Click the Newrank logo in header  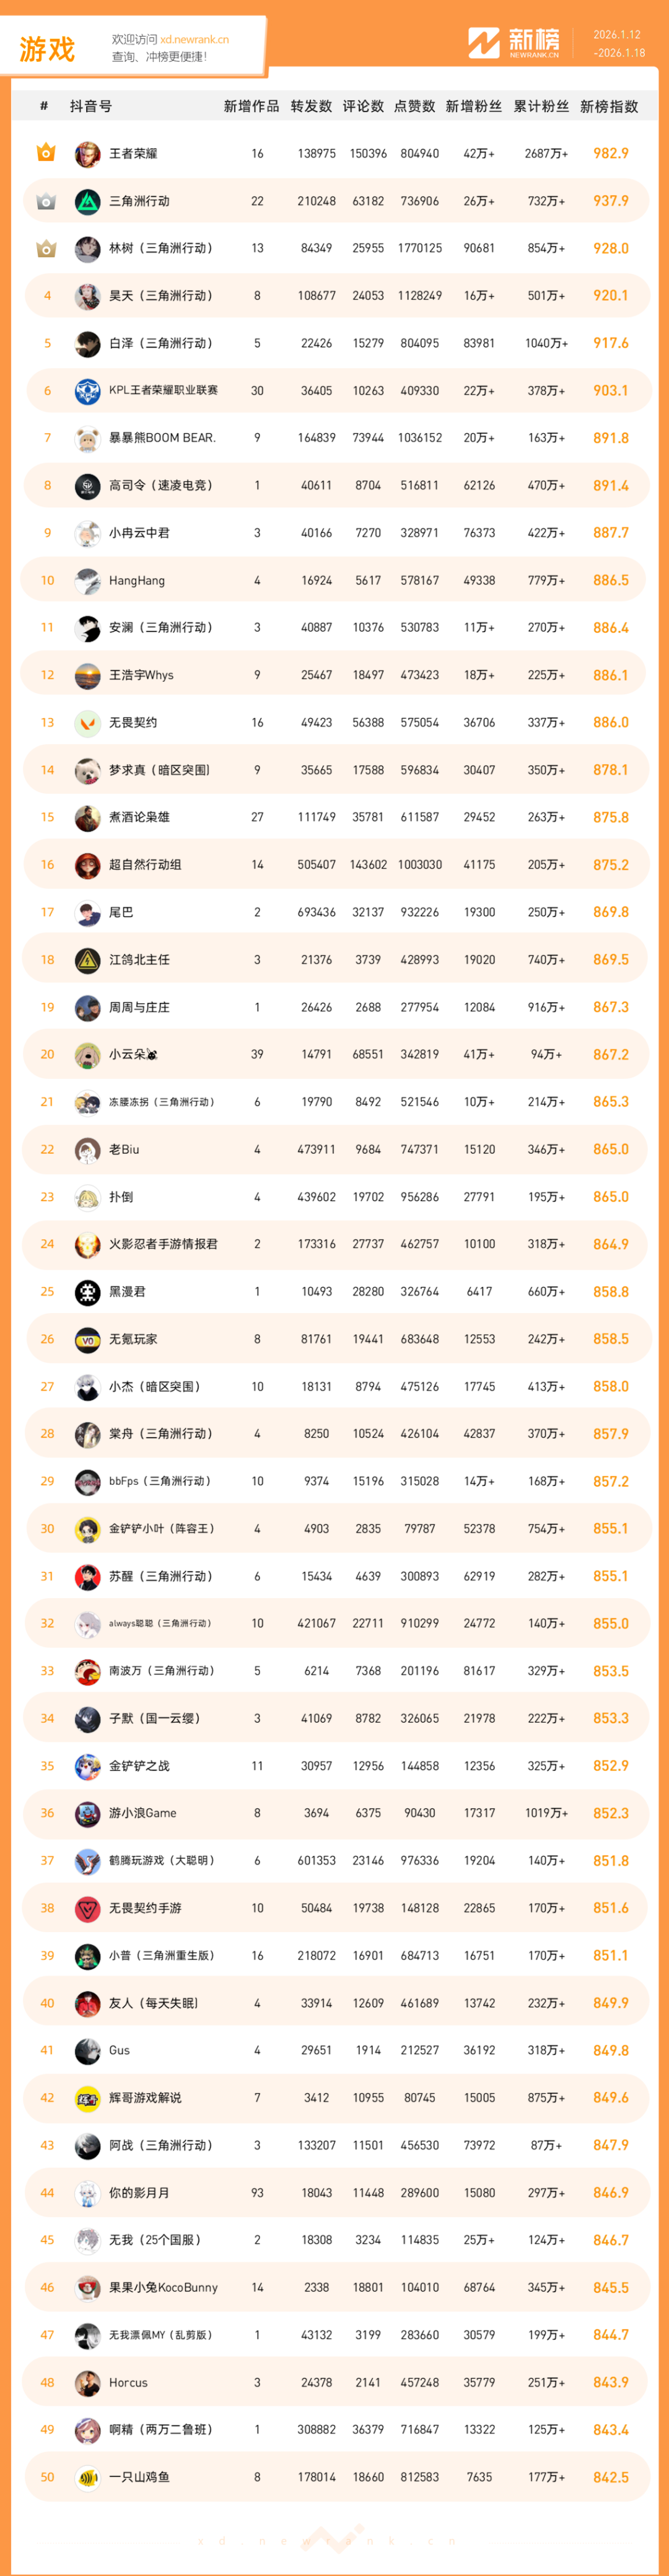tap(513, 43)
